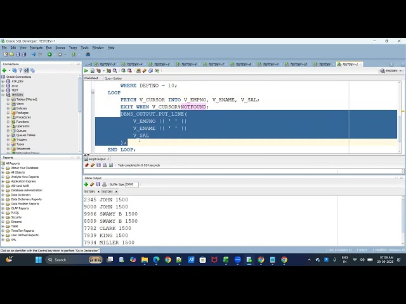
Task: Close the Script Output tab
Action: coord(108,159)
